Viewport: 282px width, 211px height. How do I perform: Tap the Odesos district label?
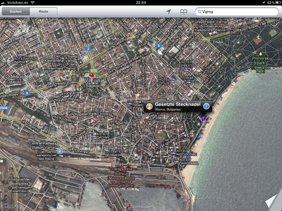coord(15,79)
